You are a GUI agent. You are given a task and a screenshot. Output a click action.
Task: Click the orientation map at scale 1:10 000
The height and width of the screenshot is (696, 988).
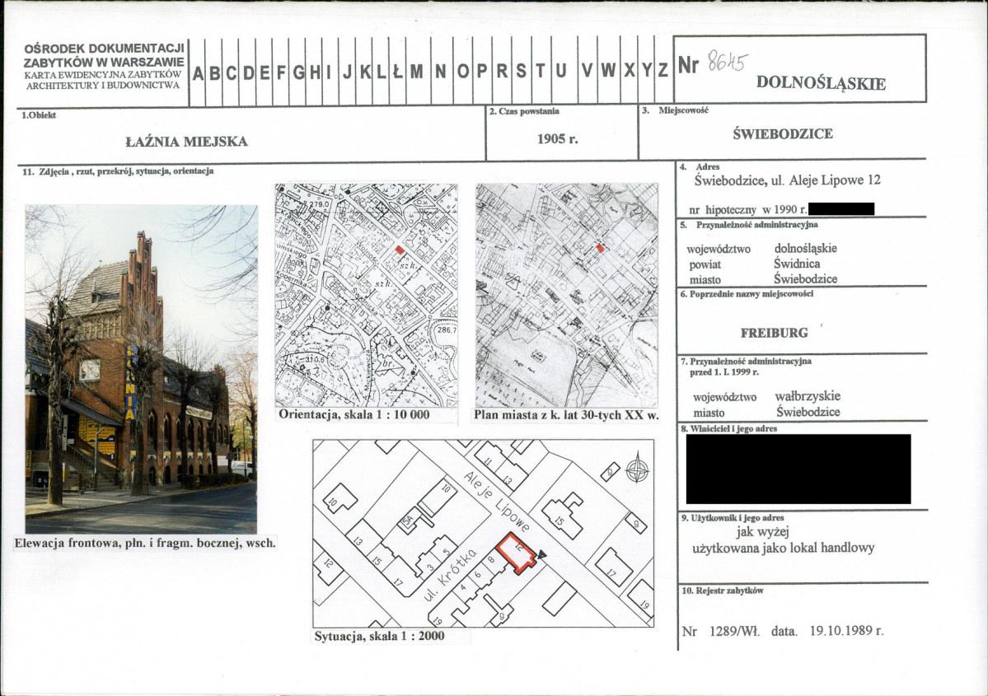pos(367,296)
